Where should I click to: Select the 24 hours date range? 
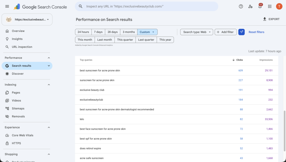83,32
